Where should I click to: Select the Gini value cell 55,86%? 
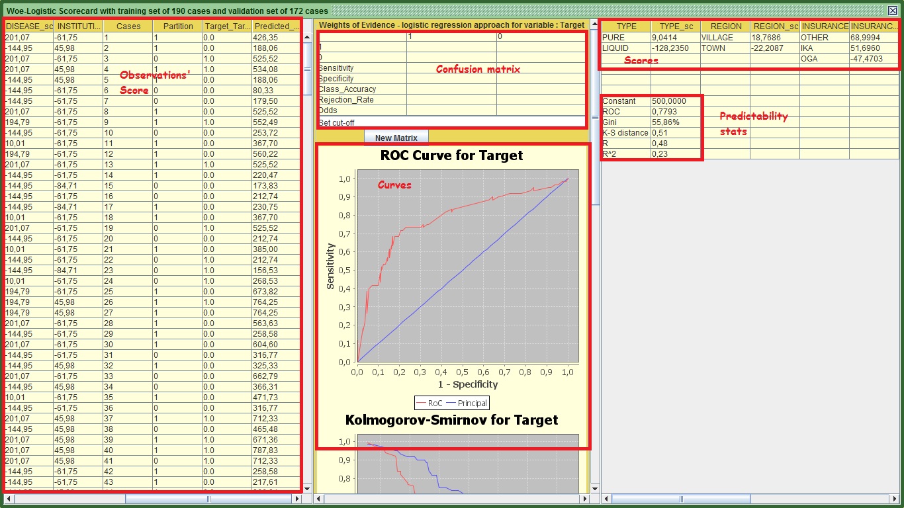click(x=675, y=122)
